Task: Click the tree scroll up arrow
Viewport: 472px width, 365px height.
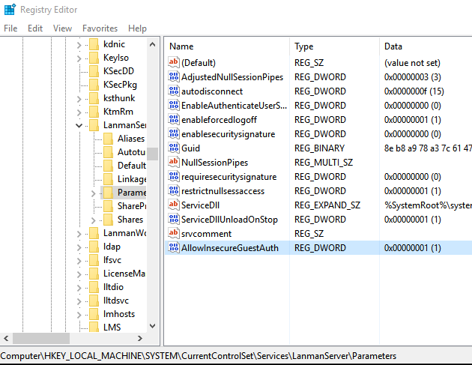Action: [153, 44]
